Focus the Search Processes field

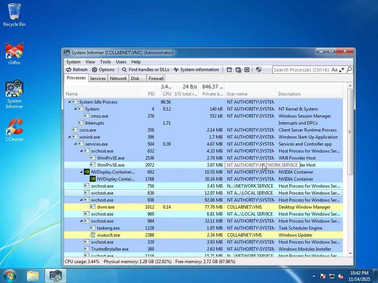(301, 70)
